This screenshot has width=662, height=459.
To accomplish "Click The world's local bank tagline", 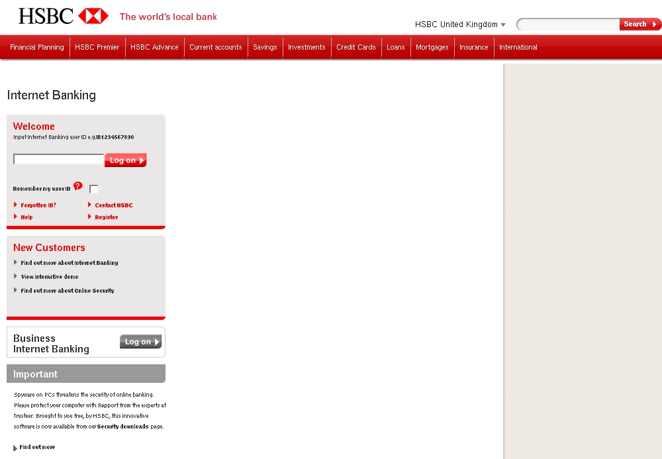I will [168, 17].
